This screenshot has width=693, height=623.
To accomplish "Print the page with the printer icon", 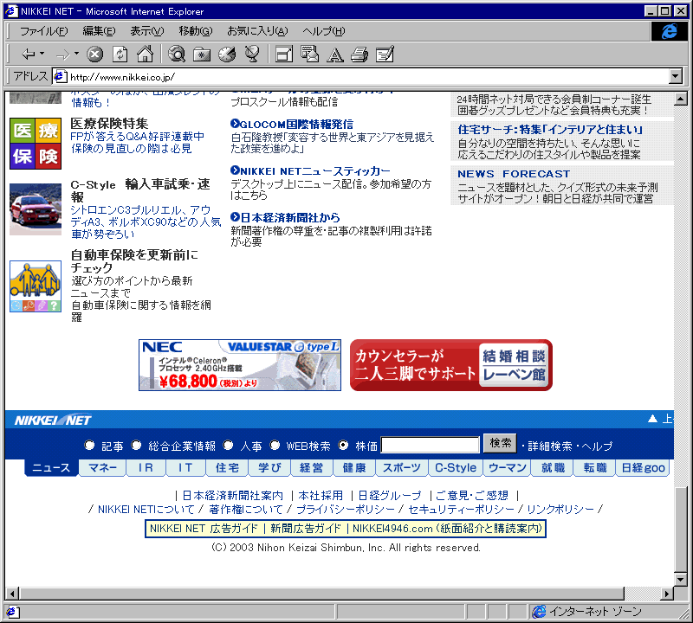I will point(359,55).
